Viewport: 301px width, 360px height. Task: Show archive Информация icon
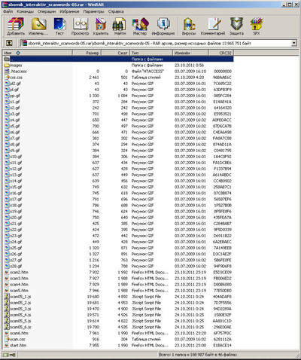[x=163, y=26]
